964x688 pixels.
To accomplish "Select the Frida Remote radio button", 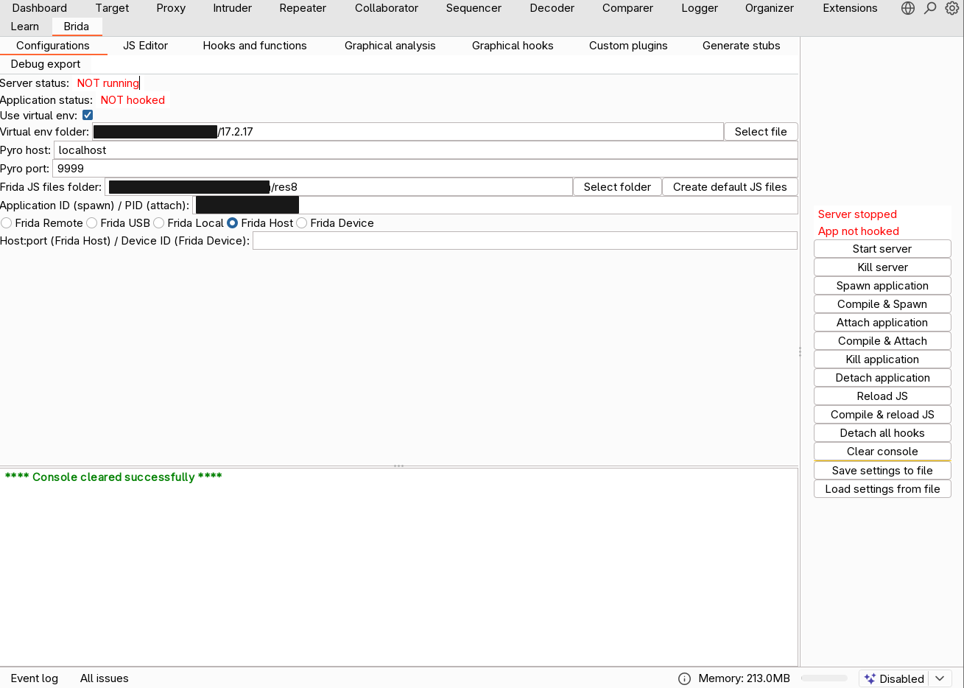I will point(7,222).
